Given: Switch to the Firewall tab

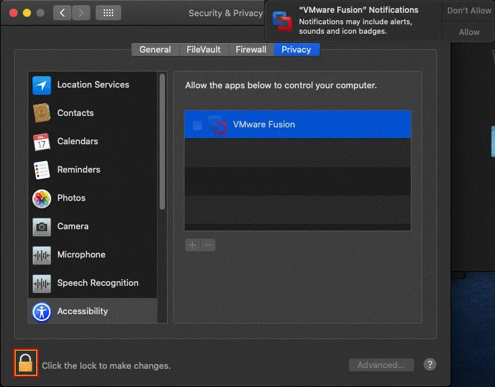Looking at the screenshot, I should point(251,49).
